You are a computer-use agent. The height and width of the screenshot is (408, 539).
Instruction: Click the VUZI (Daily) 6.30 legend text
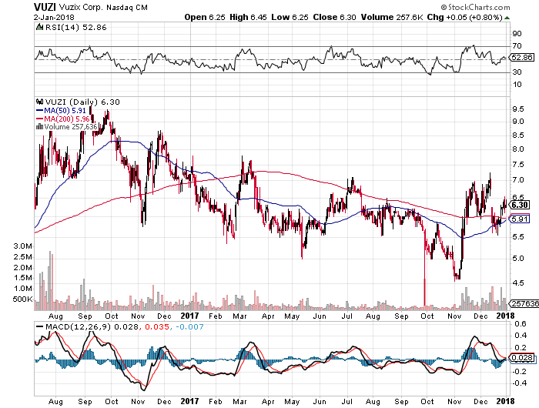click(82, 102)
